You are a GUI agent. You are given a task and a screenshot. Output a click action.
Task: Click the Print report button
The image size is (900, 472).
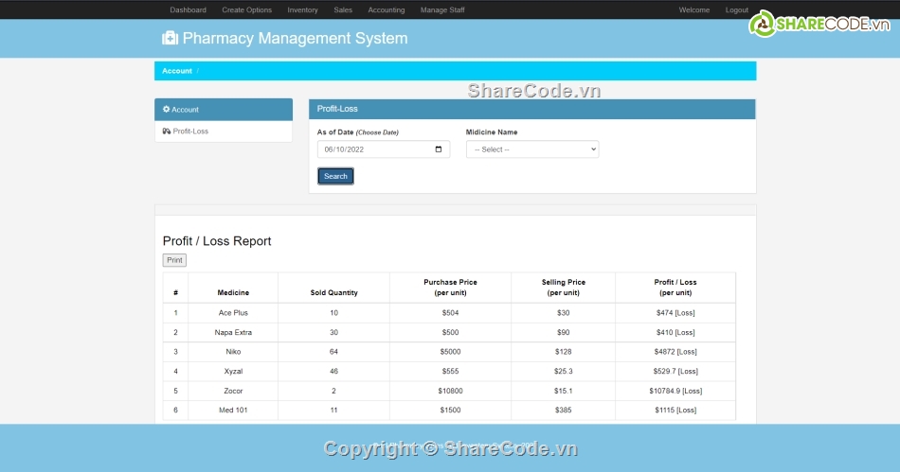coord(174,260)
